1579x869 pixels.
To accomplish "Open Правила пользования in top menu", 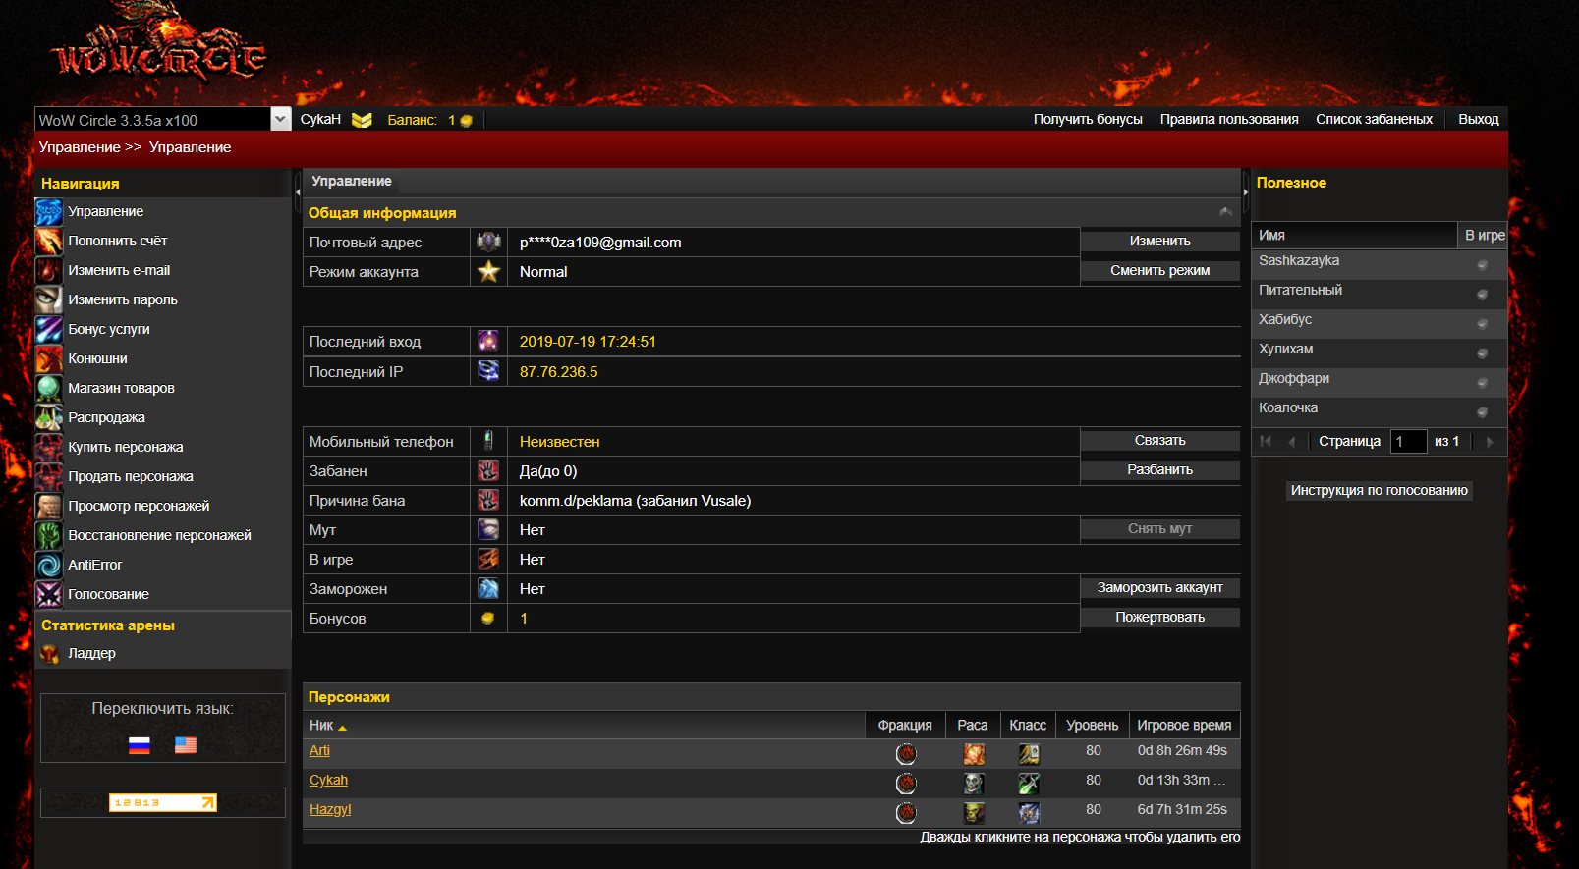I will pyautogui.click(x=1228, y=119).
